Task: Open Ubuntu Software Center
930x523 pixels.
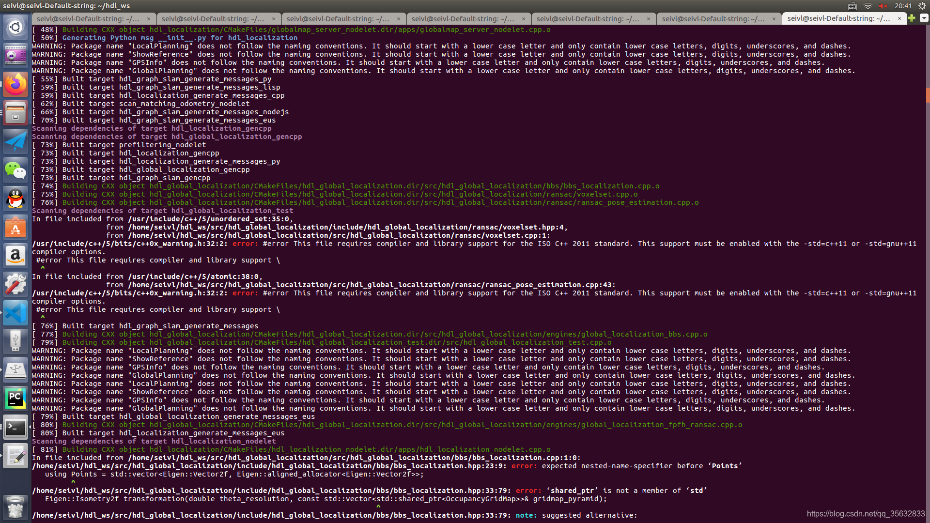Action: click(15, 227)
